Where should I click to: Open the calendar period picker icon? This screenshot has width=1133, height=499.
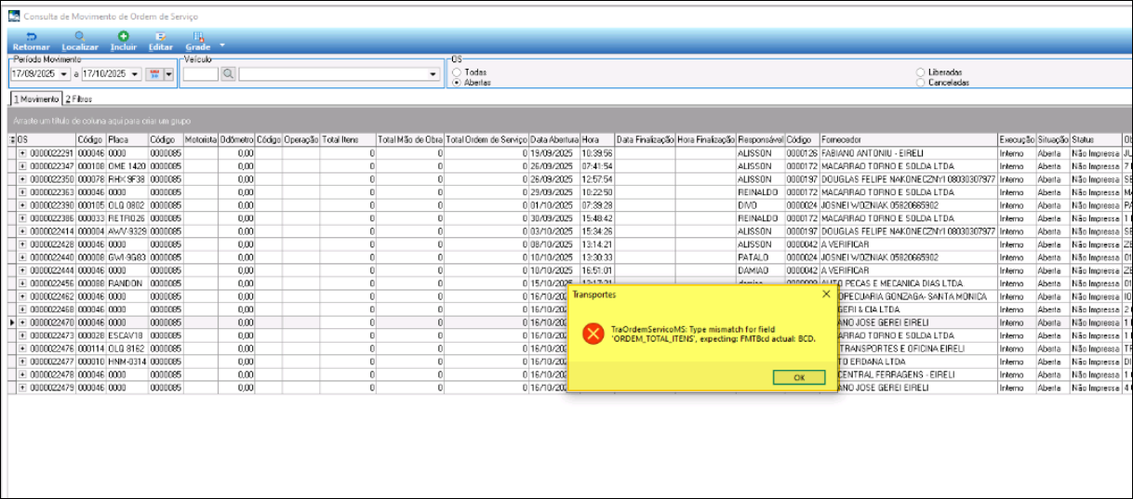click(x=153, y=74)
